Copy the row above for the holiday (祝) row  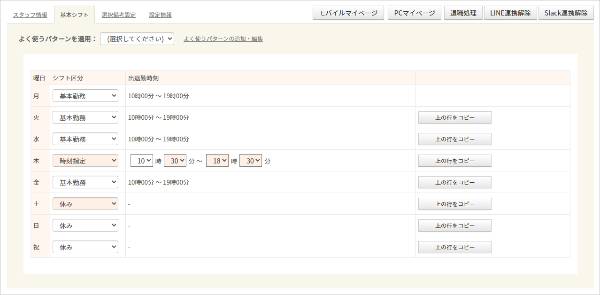click(x=454, y=247)
